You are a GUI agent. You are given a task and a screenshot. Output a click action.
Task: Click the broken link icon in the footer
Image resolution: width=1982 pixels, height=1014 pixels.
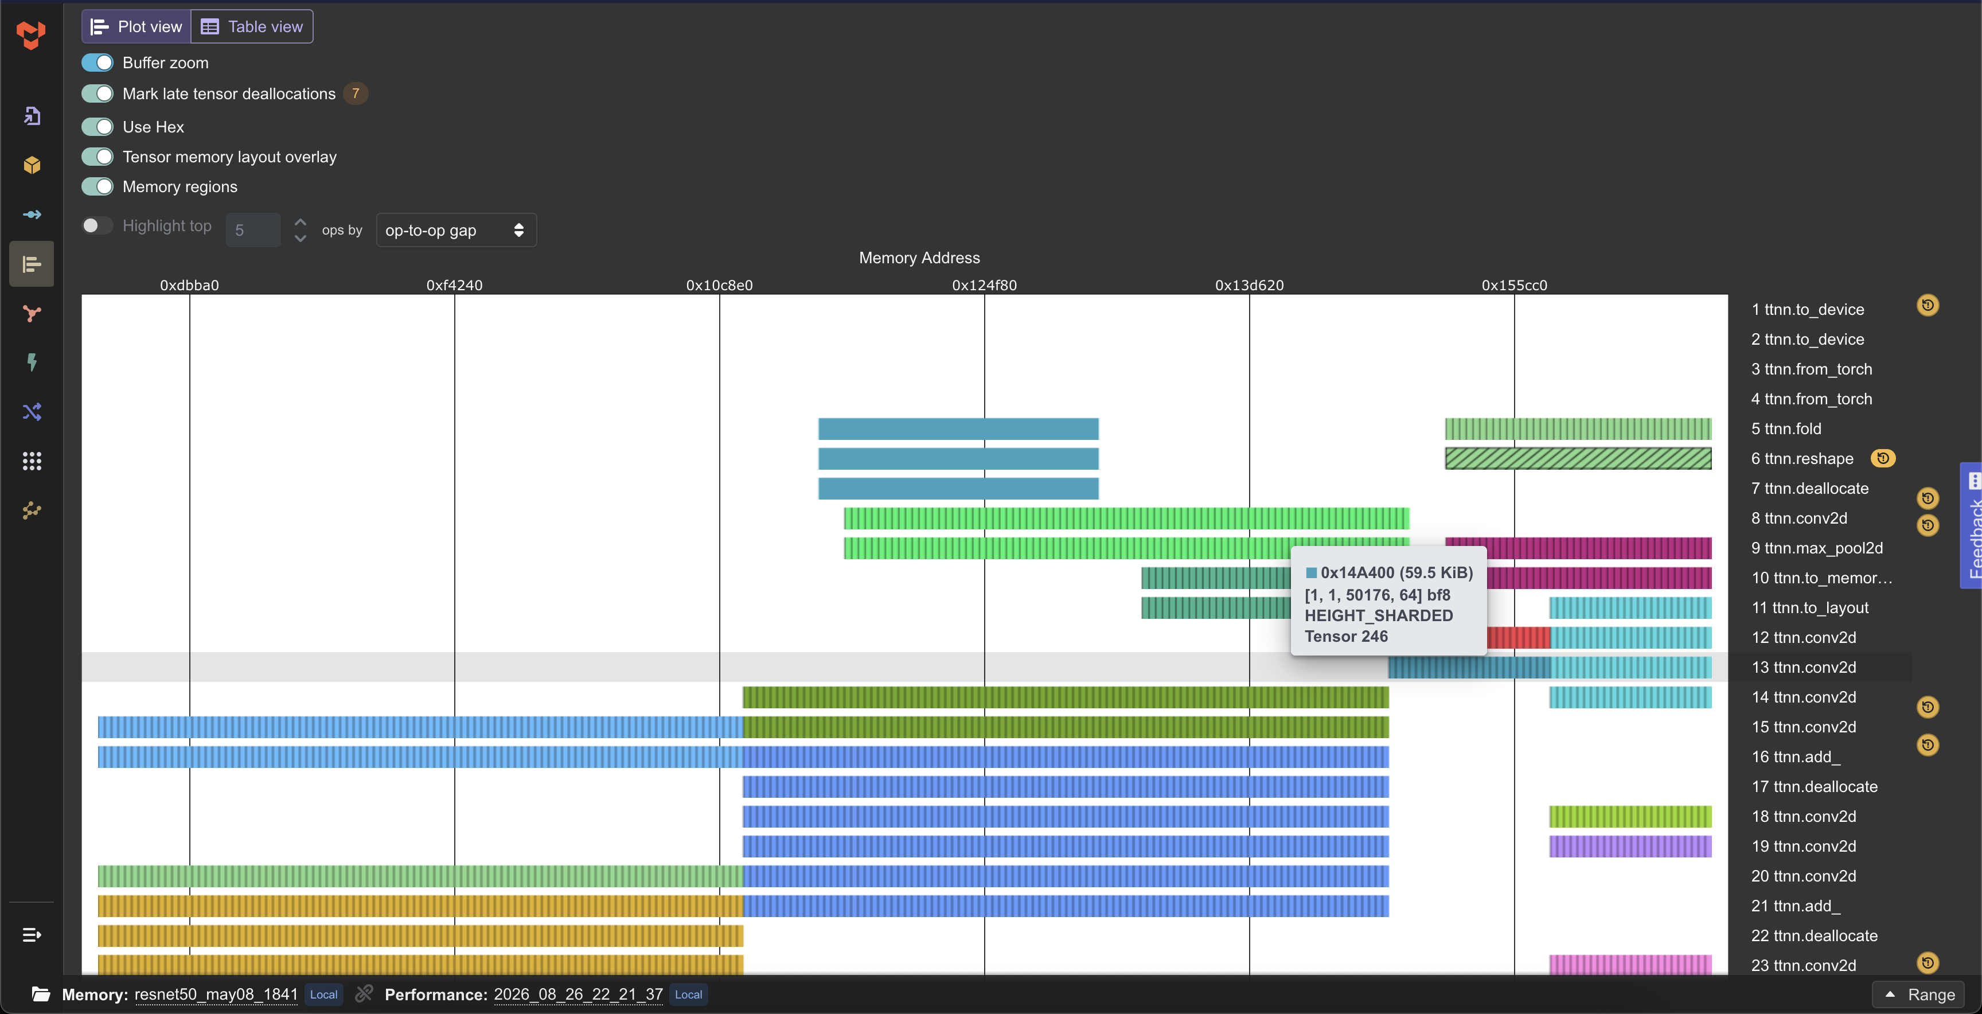(364, 994)
